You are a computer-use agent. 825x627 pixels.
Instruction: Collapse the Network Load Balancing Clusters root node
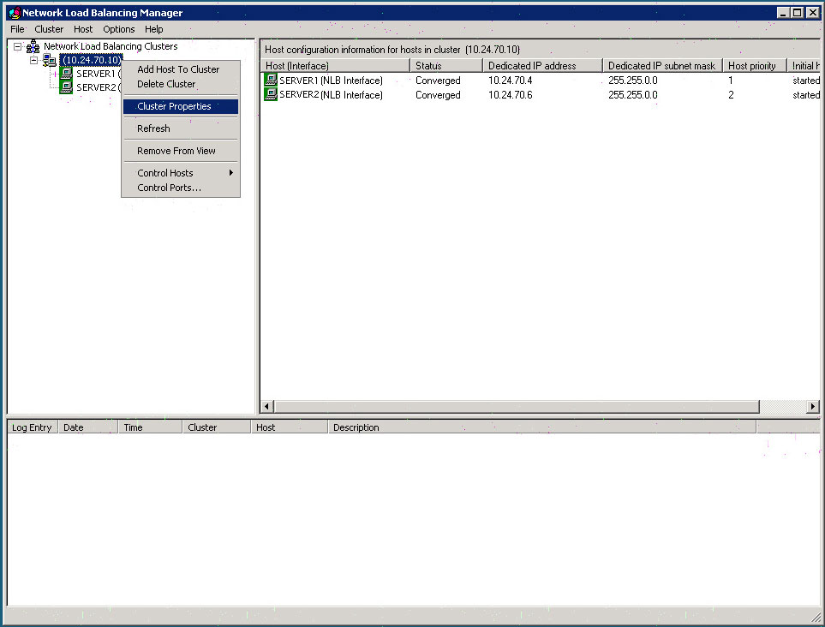[17, 46]
